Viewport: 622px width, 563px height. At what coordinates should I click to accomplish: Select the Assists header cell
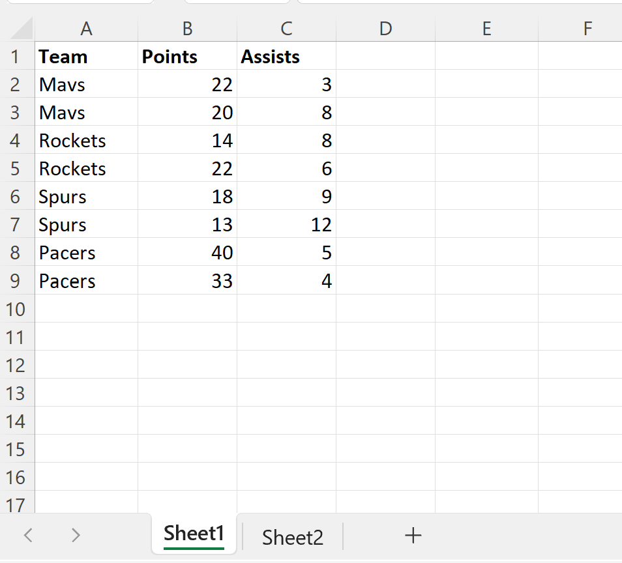tap(286, 57)
